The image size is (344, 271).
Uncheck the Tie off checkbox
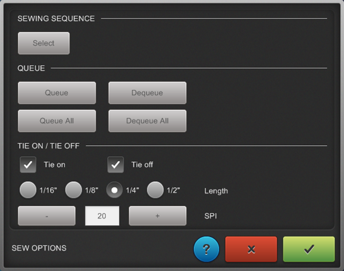115,165
